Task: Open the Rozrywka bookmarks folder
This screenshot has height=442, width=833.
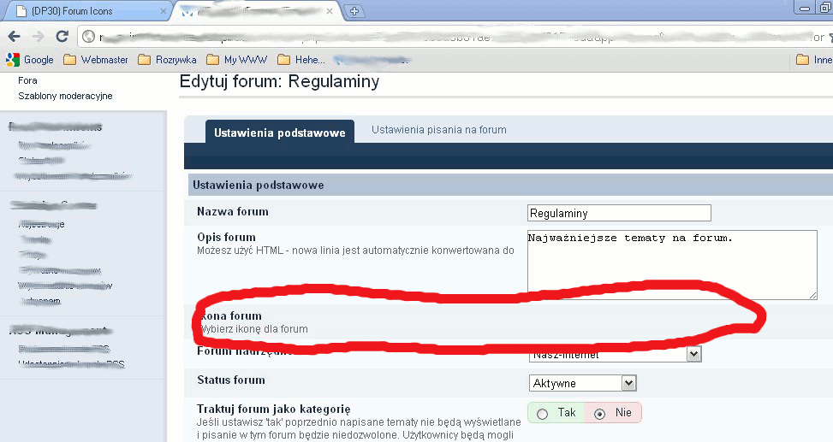Action: click(167, 60)
